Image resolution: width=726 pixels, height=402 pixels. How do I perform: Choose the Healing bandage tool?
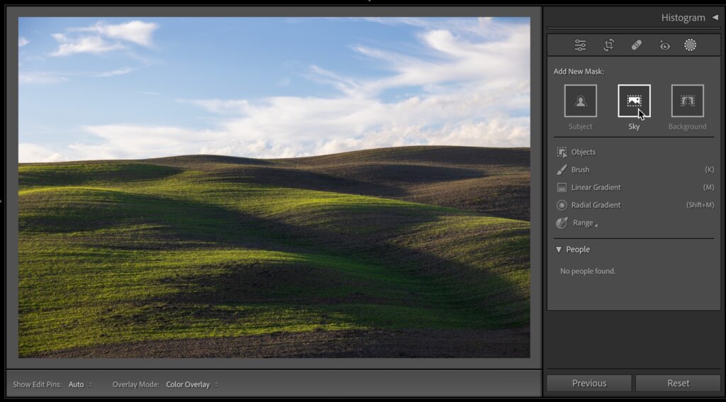(636, 45)
